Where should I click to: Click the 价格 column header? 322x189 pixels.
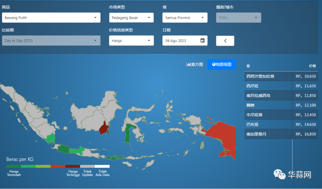click(312, 66)
